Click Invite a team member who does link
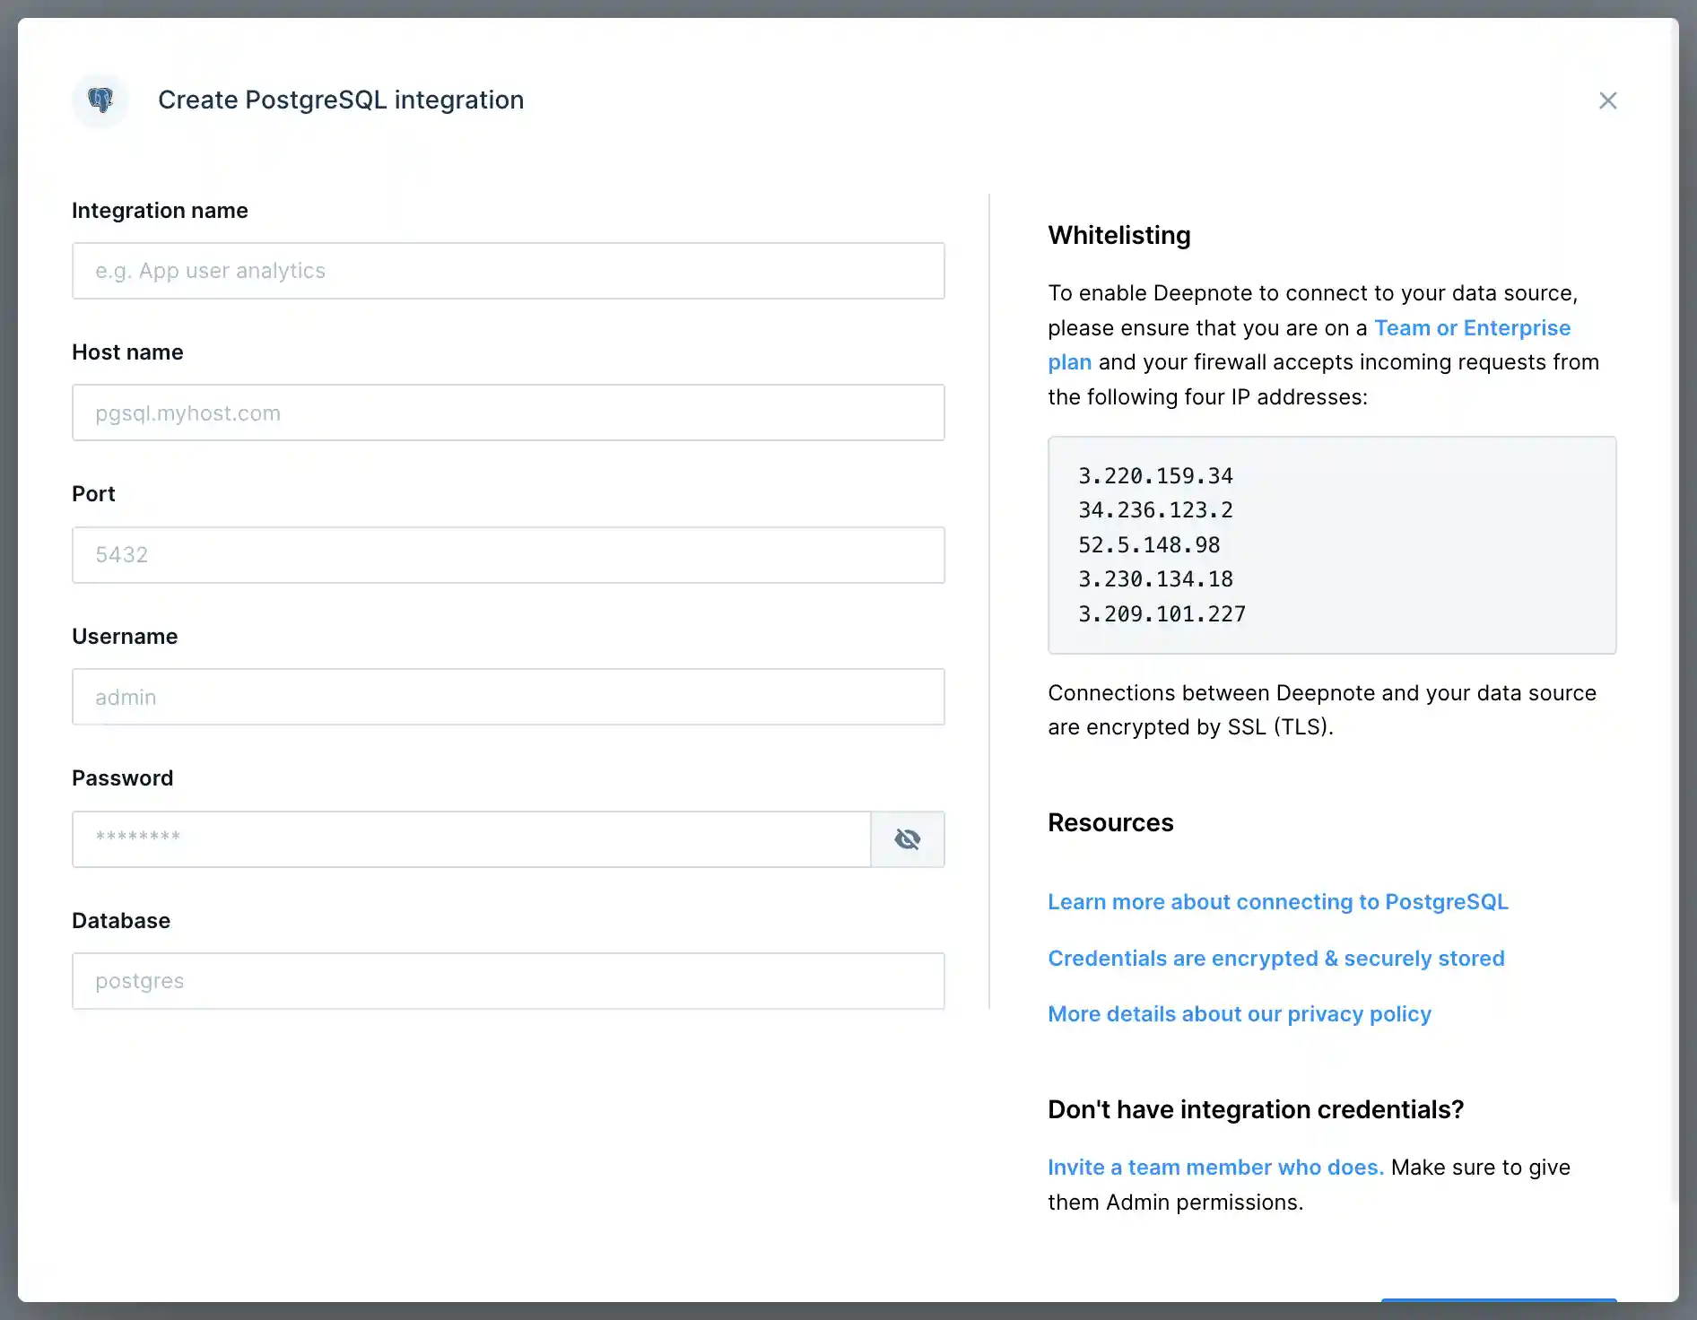The height and width of the screenshot is (1320, 1697). coord(1215,1168)
